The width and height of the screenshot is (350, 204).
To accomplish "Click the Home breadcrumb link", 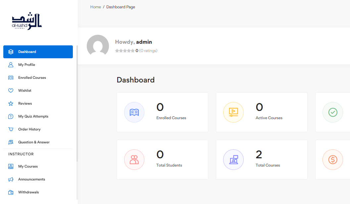I will click(x=96, y=7).
